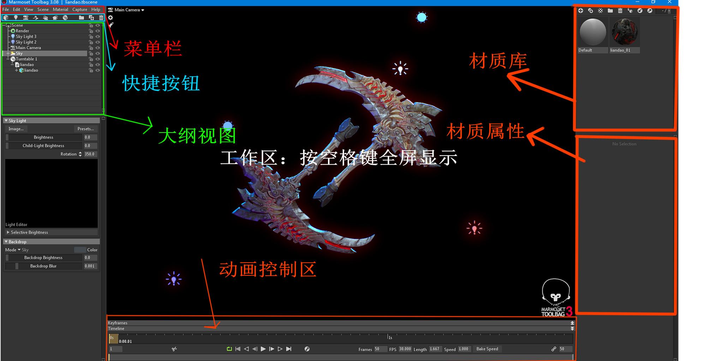723x361 pixels.
Task: Add a new light with the bulb icon
Action: coord(16,18)
